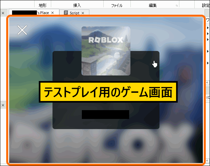Expand the topmost tree arrow in the right panel
210x166 pixels.
[208, 28]
